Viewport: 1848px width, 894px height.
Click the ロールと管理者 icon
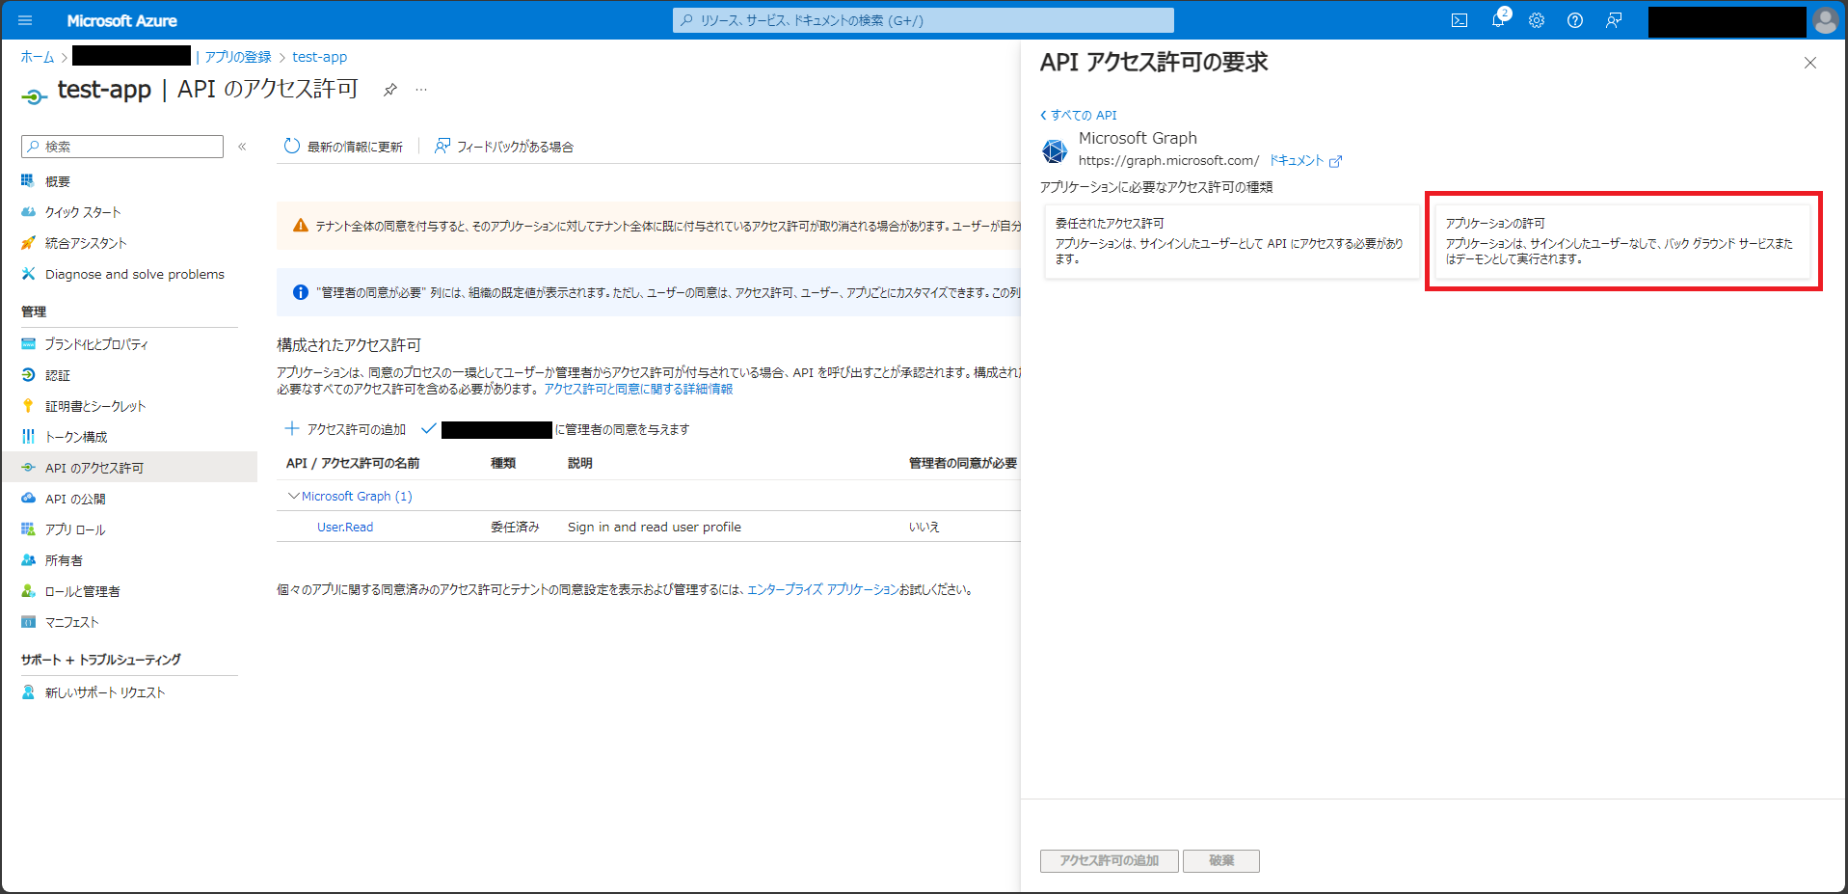pyautogui.click(x=28, y=590)
